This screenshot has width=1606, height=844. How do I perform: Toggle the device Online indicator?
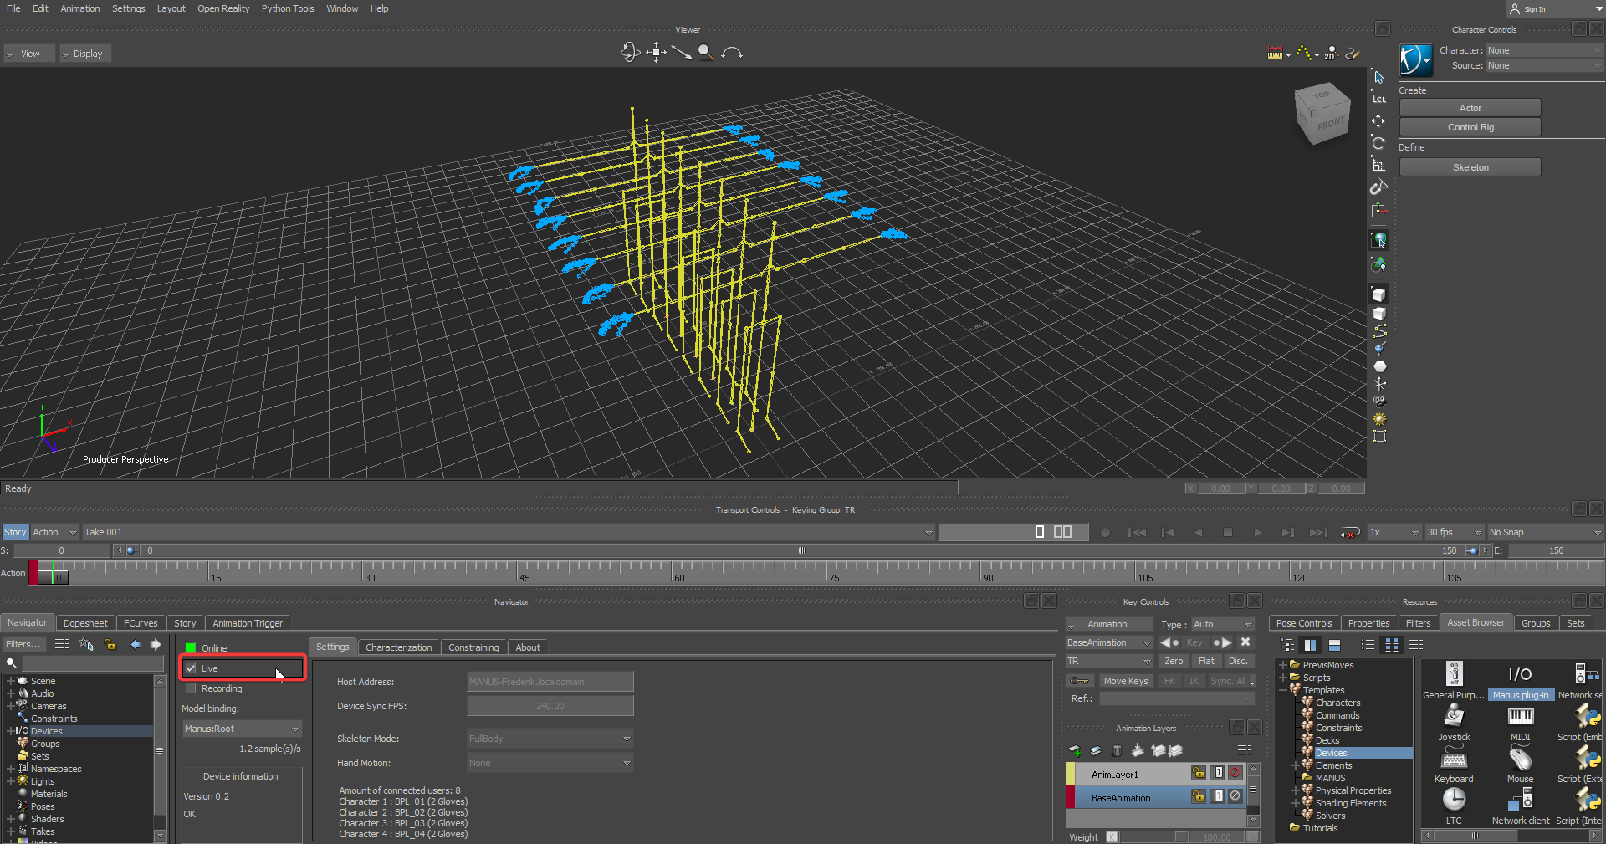[191, 648]
